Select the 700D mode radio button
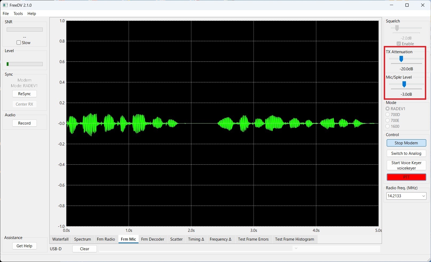The height and width of the screenshot is (262, 431). coord(387,114)
